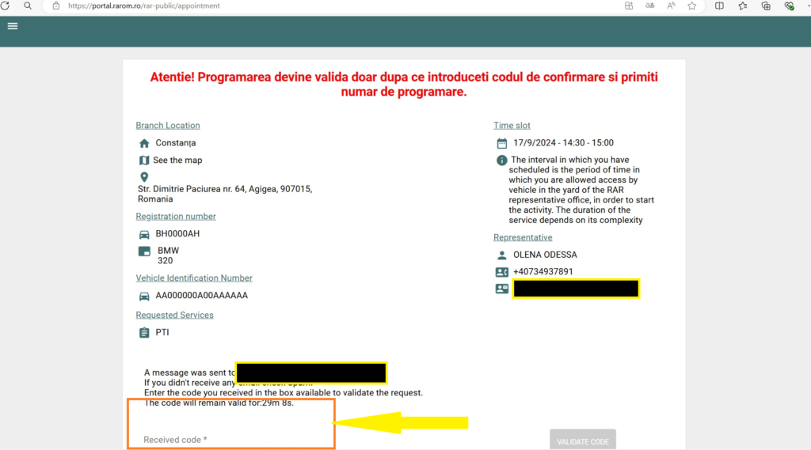Click the contact phone icon beside +40734937891
811x450 pixels.
pyautogui.click(x=501, y=272)
